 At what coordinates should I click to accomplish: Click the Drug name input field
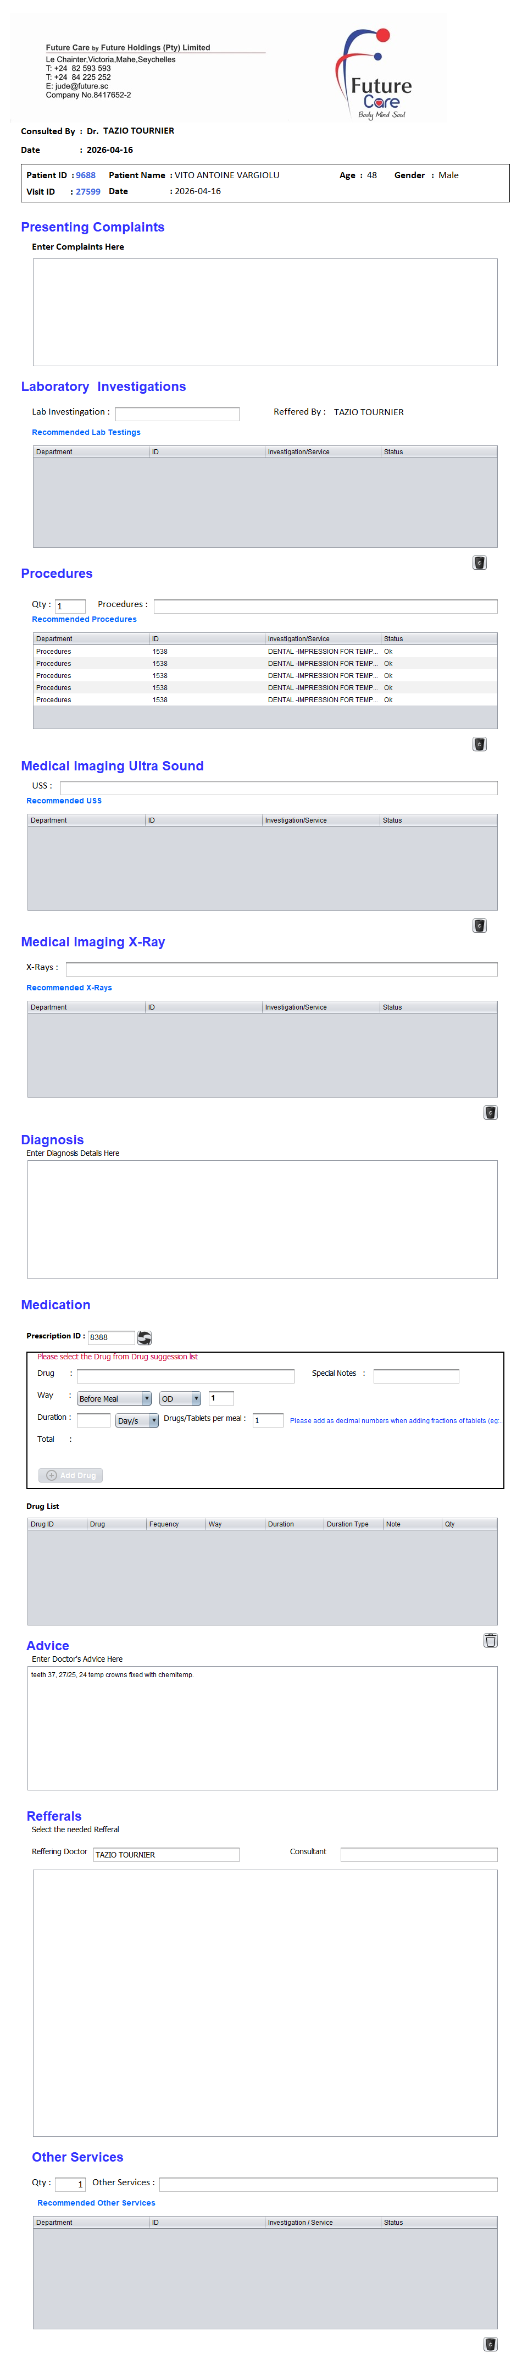click(x=185, y=1375)
